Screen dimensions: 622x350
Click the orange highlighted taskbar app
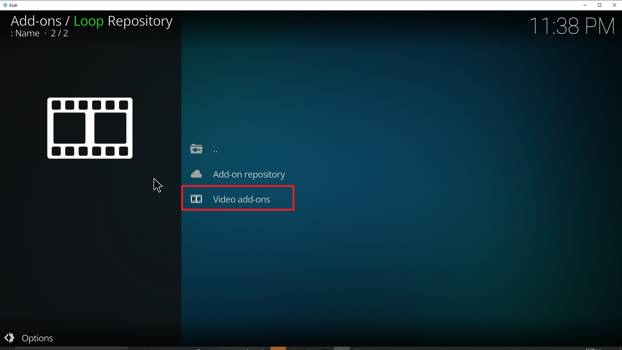278,348
